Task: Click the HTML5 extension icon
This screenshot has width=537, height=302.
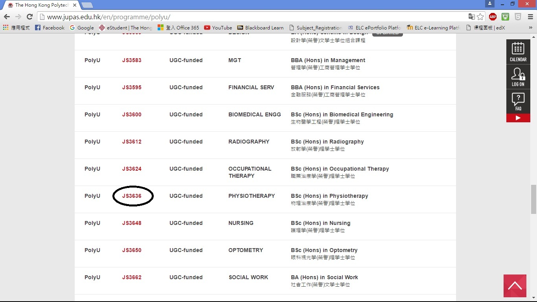Action: click(518, 17)
